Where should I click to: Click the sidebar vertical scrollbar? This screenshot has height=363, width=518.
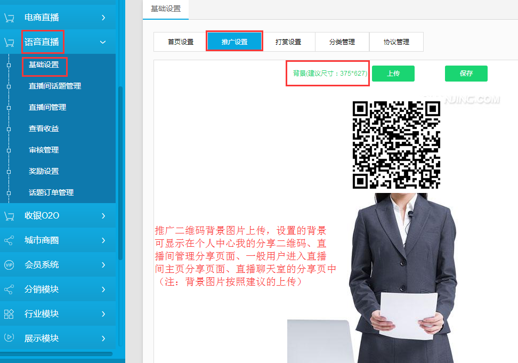(x=120, y=173)
